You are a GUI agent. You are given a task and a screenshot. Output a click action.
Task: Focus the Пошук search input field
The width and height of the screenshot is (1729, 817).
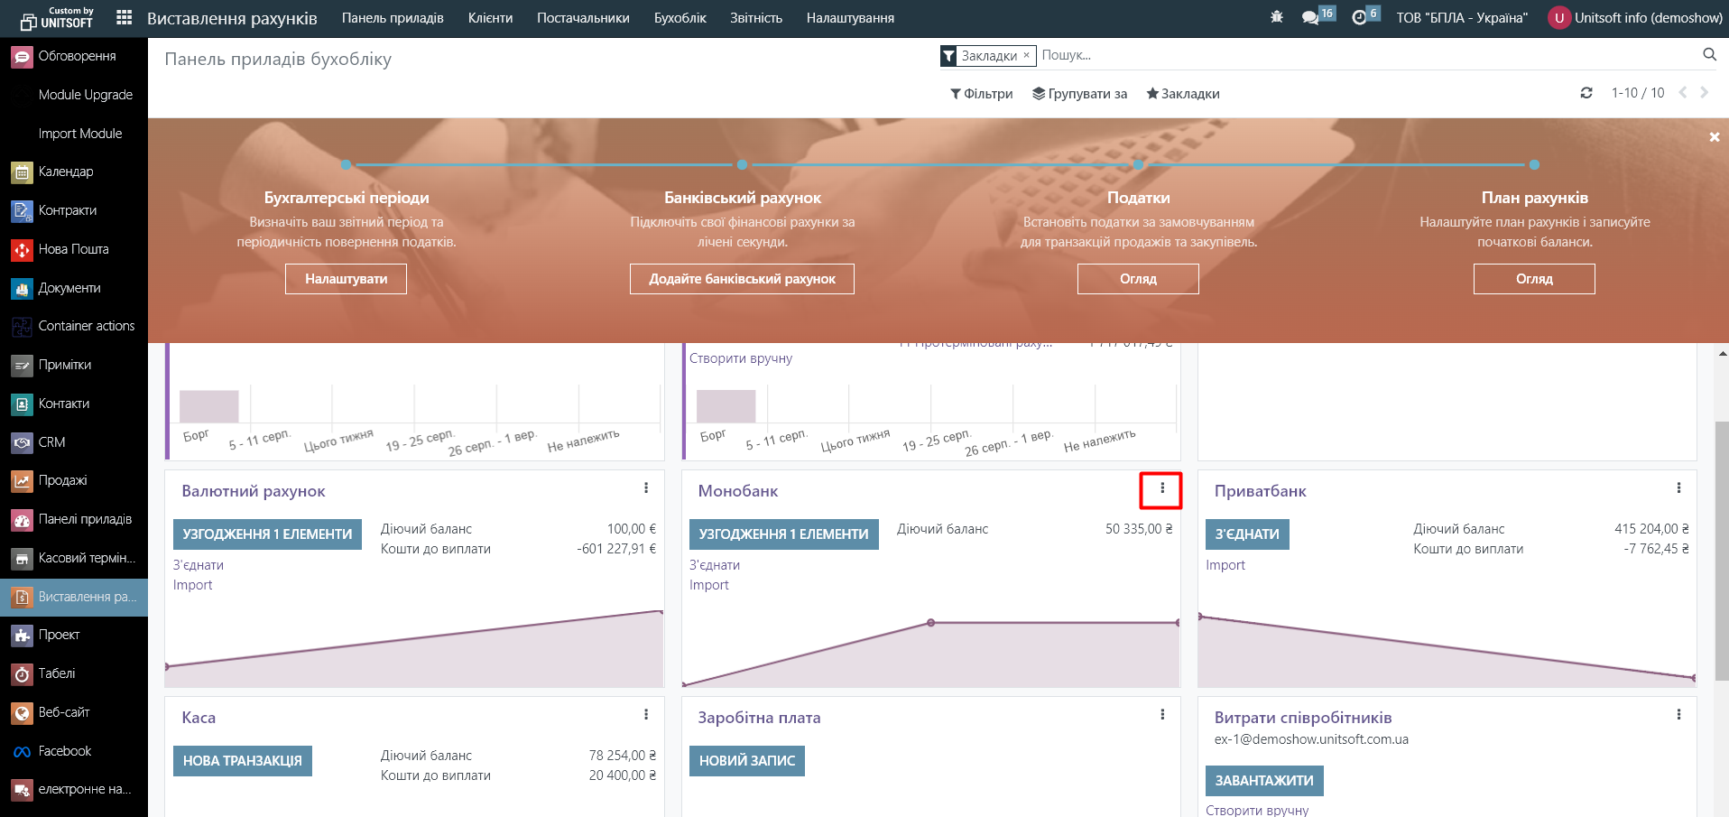(1354, 55)
